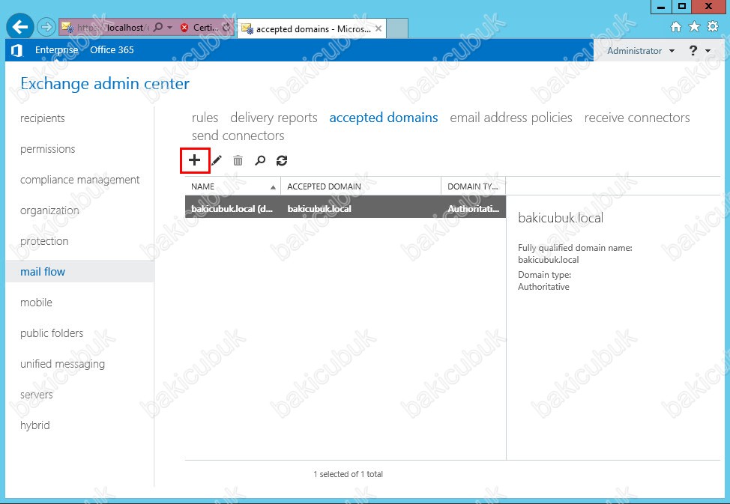Open organization section

(49, 210)
